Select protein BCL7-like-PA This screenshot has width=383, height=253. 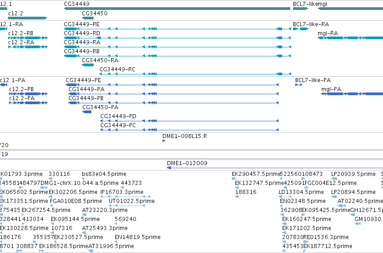(x=313, y=80)
